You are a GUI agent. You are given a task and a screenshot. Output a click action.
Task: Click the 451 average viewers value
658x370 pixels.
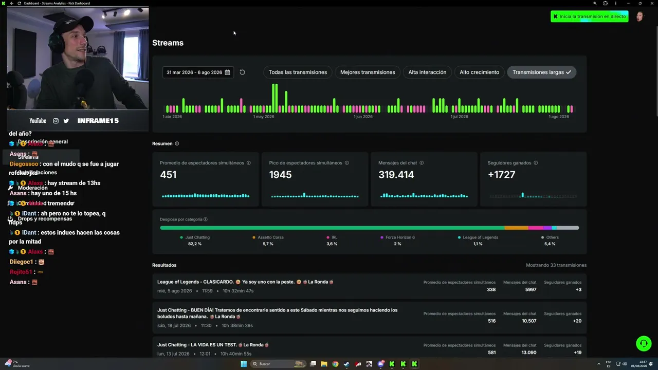[x=168, y=175]
